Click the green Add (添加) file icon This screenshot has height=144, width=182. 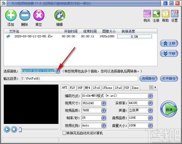point(11,15)
